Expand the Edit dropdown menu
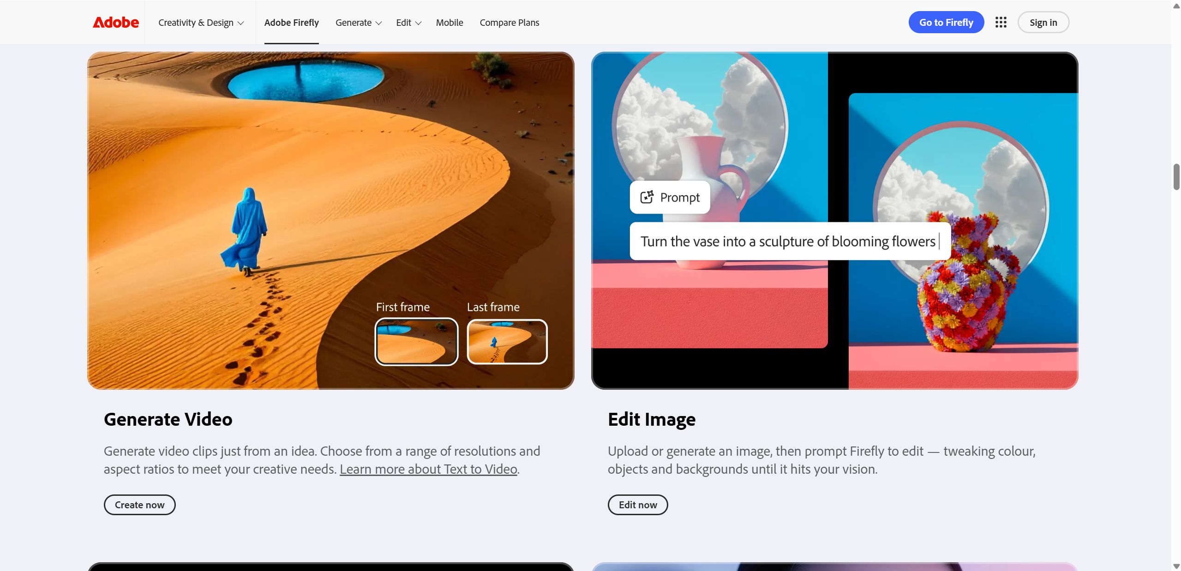Image resolution: width=1181 pixels, height=571 pixels. click(x=408, y=23)
